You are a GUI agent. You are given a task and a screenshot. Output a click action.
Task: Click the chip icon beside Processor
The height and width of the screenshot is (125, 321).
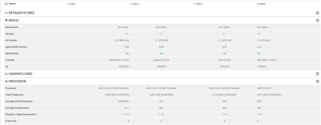pos(6,81)
